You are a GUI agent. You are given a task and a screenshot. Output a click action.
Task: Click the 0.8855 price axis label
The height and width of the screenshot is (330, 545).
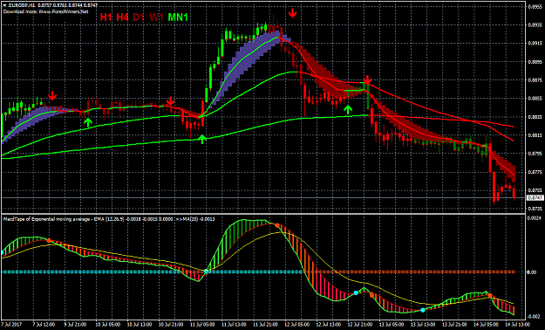point(535,99)
